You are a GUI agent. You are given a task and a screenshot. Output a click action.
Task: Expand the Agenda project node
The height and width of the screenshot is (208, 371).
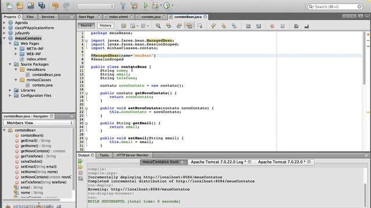(x=4, y=23)
